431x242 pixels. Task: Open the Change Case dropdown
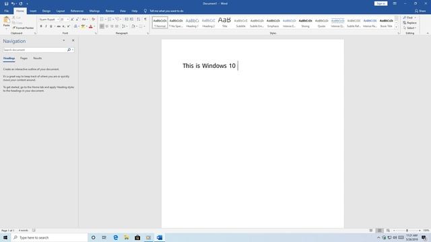pos(85,19)
